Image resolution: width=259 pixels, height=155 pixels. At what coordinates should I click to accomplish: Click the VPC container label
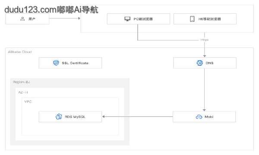(x=28, y=102)
